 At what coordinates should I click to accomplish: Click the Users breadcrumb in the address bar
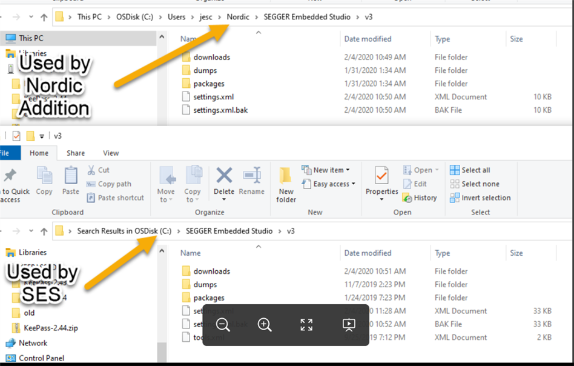pos(176,17)
